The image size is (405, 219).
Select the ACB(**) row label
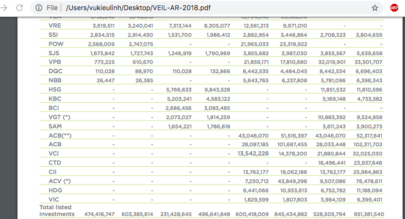click(60, 135)
